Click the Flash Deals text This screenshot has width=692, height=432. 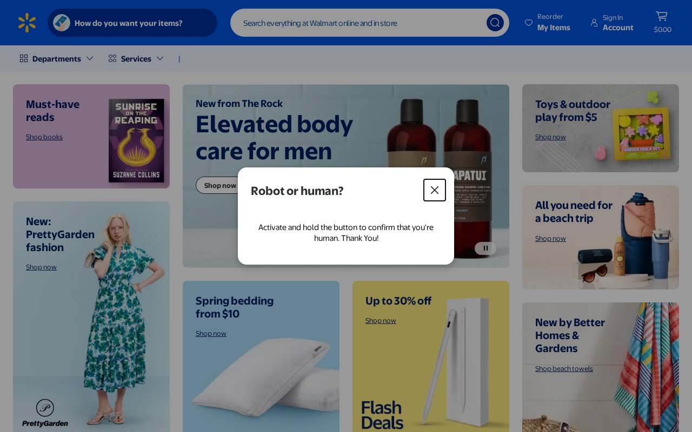[382, 415]
